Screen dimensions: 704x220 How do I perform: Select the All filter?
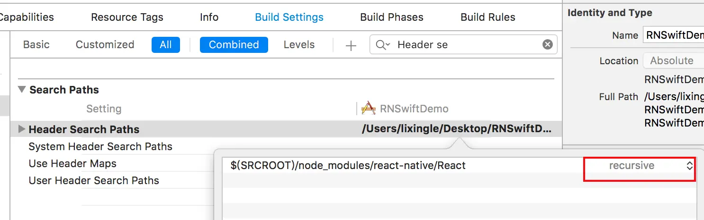click(x=165, y=44)
